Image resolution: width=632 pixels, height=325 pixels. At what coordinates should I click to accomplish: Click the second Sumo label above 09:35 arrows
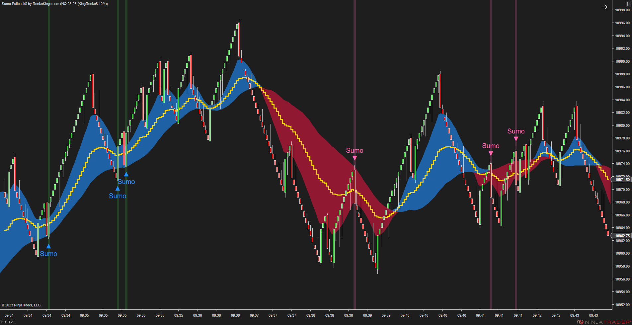coord(126,182)
